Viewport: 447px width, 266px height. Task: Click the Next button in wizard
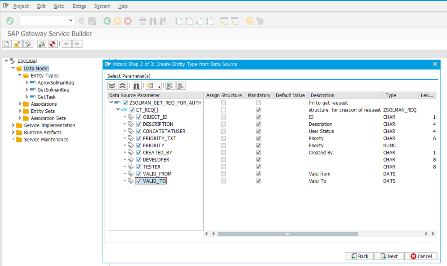pos(389,256)
